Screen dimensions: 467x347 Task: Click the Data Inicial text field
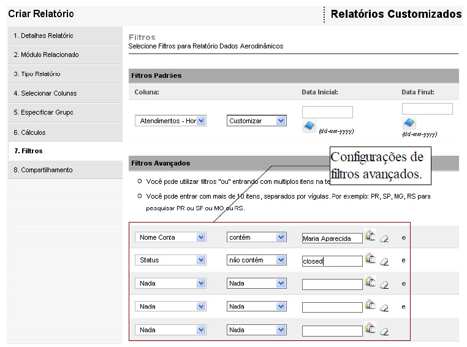327,112
